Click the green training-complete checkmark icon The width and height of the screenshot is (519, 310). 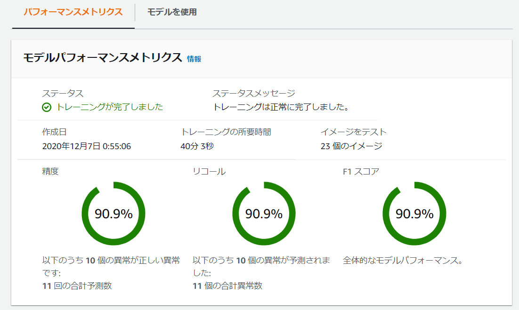pyautogui.click(x=47, y=107)
